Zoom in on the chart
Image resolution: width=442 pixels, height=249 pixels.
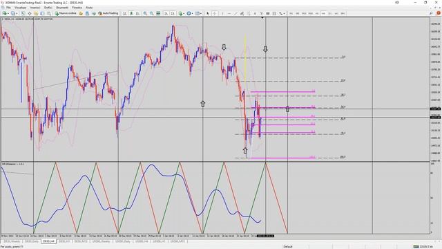(x=145, y=13)
